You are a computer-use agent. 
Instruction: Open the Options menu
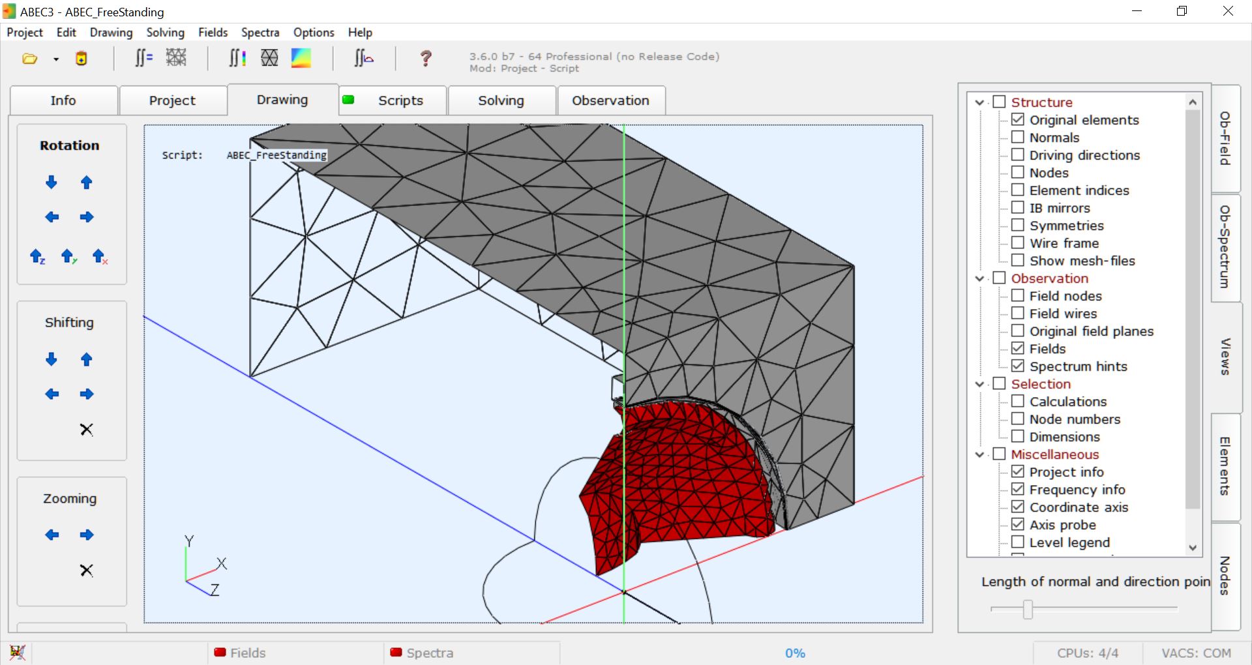pyautogui.click(x=314, y=33)
